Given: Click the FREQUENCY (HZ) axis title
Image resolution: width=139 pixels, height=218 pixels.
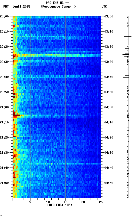Looking at the screenshot, I should coord(60,205).
